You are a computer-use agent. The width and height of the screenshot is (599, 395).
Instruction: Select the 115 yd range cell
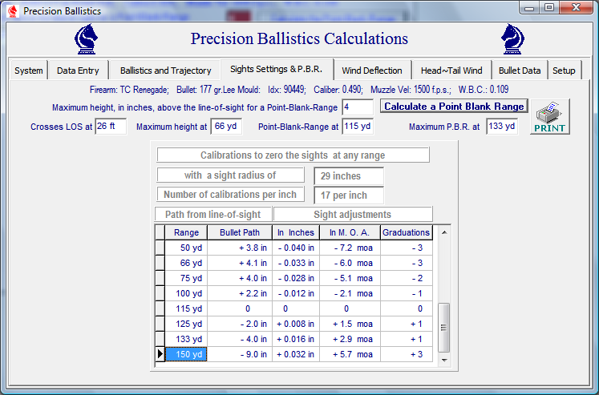(x=187, y=308)
